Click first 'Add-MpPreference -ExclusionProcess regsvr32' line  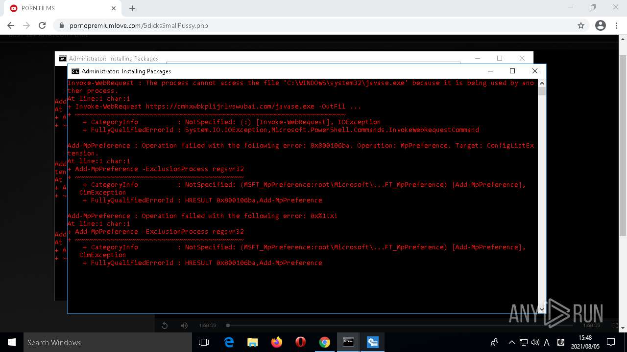(x=156, y=169)
